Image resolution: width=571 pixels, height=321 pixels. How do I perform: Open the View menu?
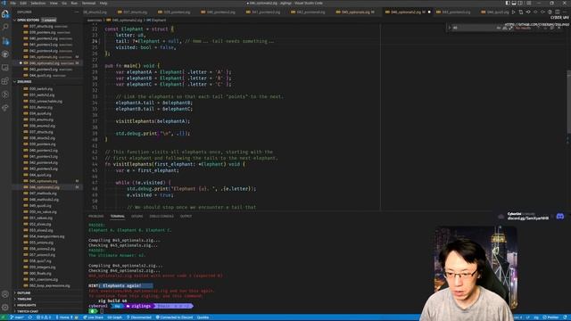pos(54,3)
